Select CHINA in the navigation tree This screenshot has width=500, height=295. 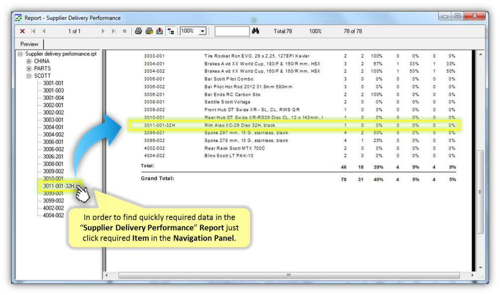42,62
